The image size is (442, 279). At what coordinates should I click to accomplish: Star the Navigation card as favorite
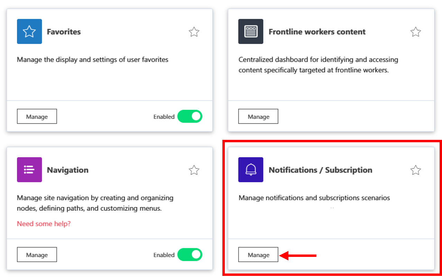pyautogui.click(x=194, y=170)
